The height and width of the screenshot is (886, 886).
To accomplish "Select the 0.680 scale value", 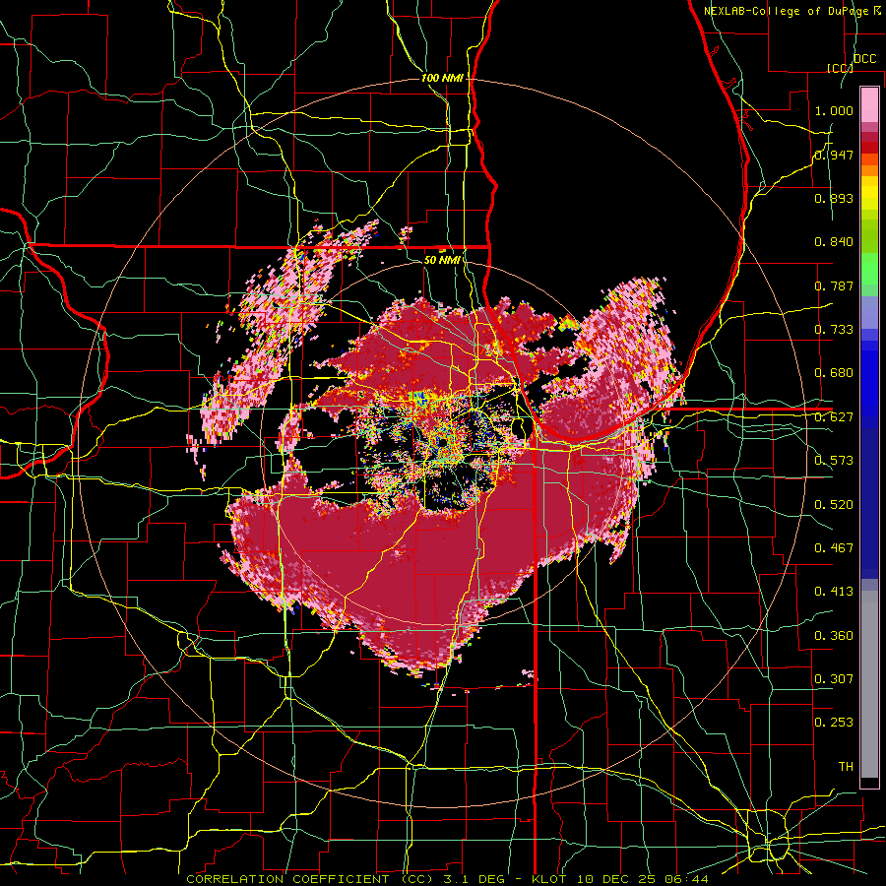I will point(834,373).
